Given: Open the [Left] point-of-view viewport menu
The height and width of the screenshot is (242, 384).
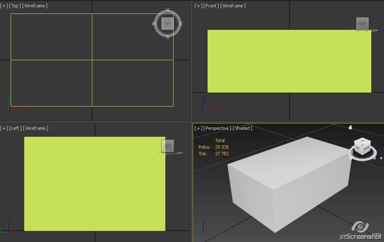Looking at the screenshot, I should (x=16, y=128).
